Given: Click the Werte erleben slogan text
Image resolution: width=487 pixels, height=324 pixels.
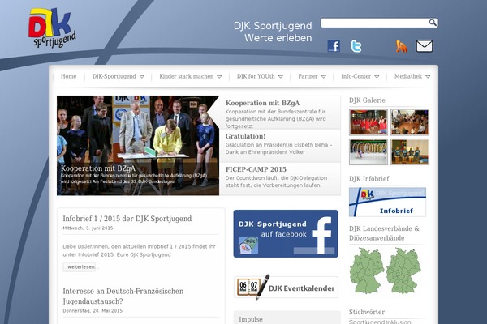Looking at the screenshot, I should pos(278,38).
